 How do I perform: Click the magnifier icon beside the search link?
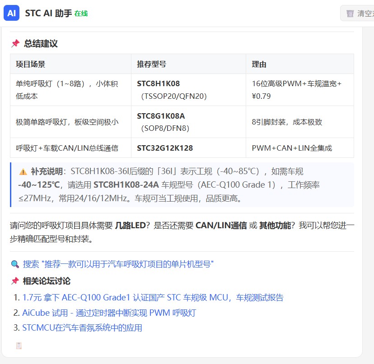(15, 264)
